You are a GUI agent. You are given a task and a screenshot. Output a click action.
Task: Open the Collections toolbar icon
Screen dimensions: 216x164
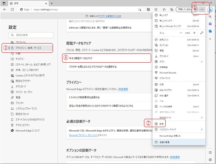pos(172,9)
